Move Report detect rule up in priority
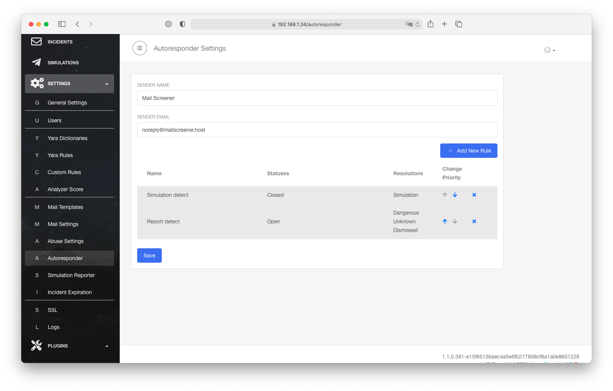Viewport: 613px width, 391px height. (445, 221)
